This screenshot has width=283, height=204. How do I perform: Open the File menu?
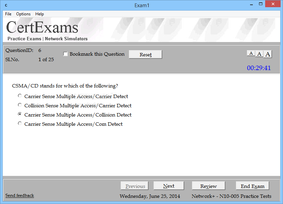(8, 14)
